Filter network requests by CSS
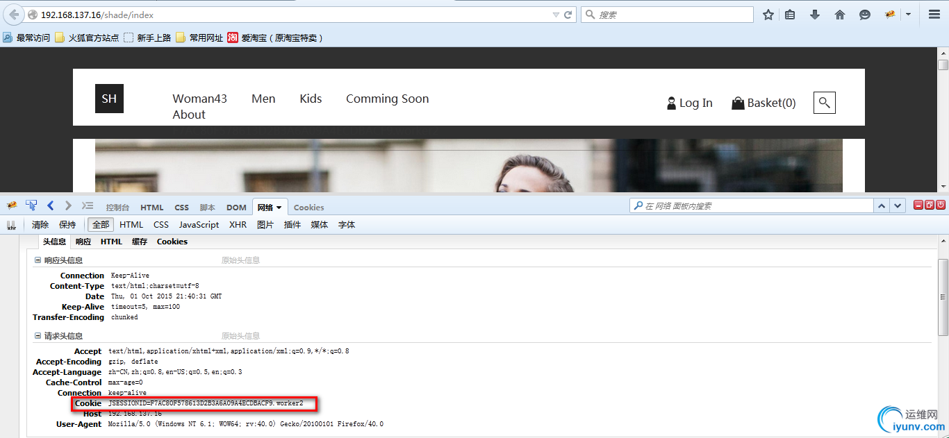This screenshot has height=438, width=949. point(161,225)
